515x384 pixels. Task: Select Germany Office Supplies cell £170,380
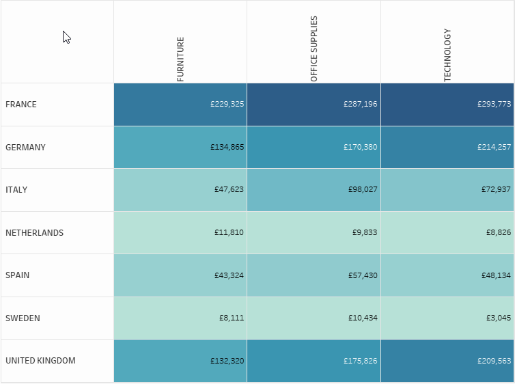314,148
